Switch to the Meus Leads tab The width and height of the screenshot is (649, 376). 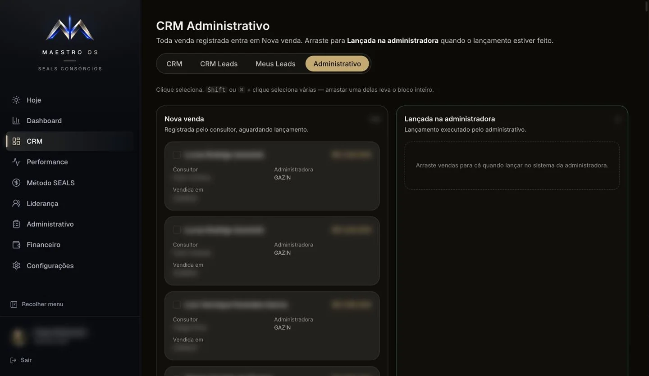[x=275, y=64]
